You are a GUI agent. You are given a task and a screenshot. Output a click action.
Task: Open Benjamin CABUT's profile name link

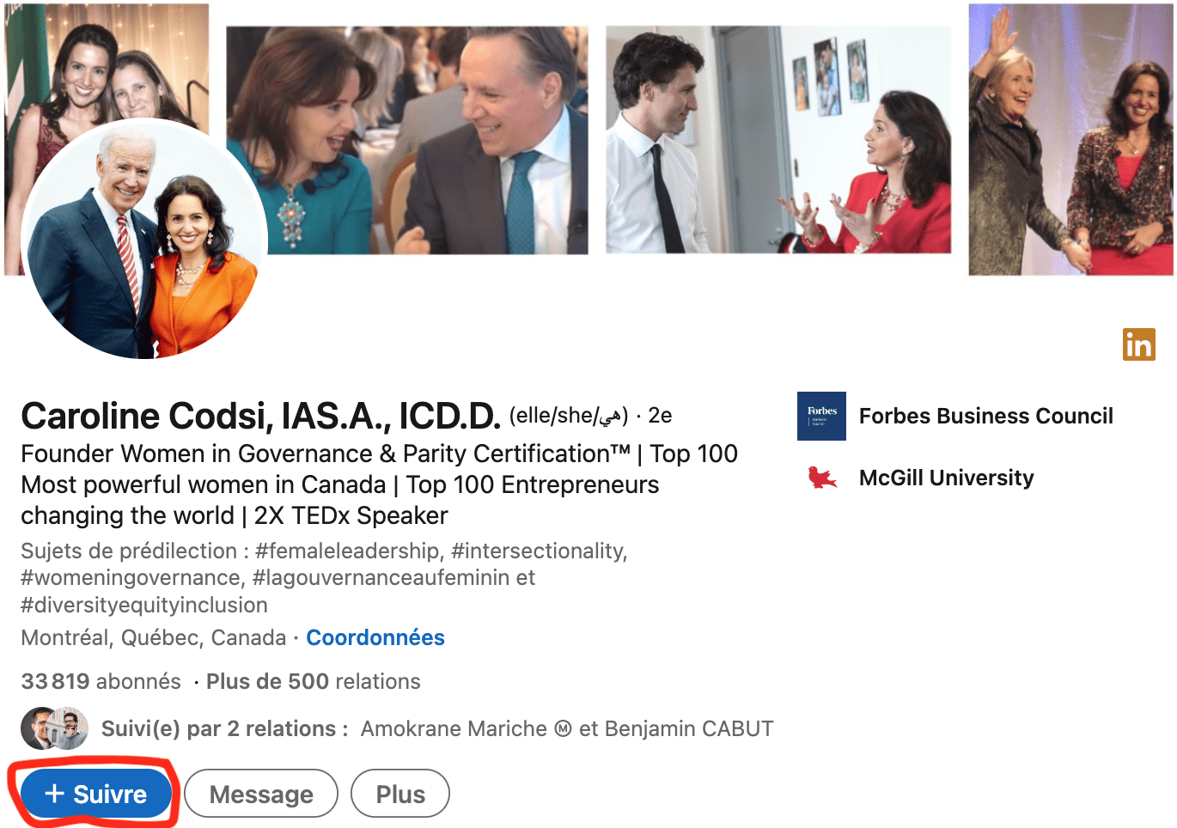pos(689,728)
